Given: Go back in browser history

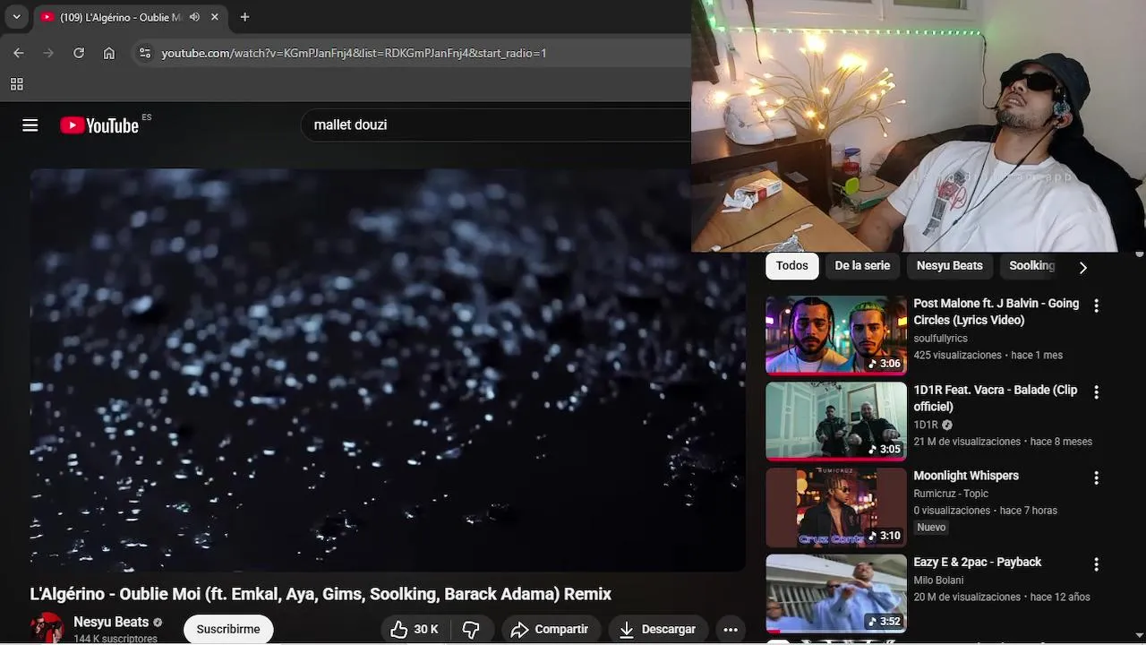Looking at the screenshot, I should click(19, 53).
